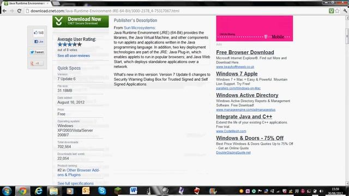
Task: Open the Windows 7 Apple ad
Action: pos(237,74)
